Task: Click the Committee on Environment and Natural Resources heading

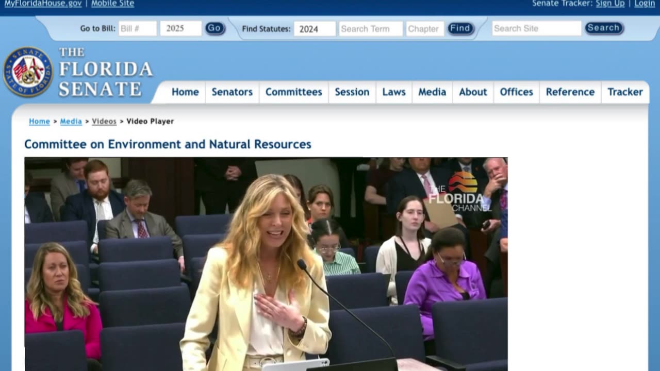Action: tap(168, 144)
